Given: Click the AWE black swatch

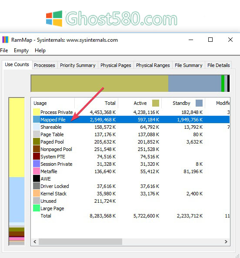Looking at the screenshot, I should (x=37, y=179).
